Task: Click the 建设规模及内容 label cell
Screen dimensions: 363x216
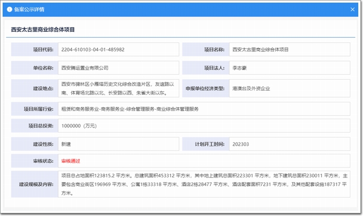Action: 35,184
